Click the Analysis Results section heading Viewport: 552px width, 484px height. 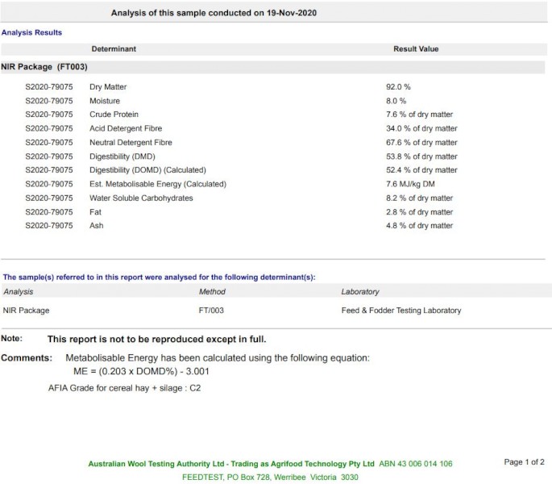[x=32, y=32]
